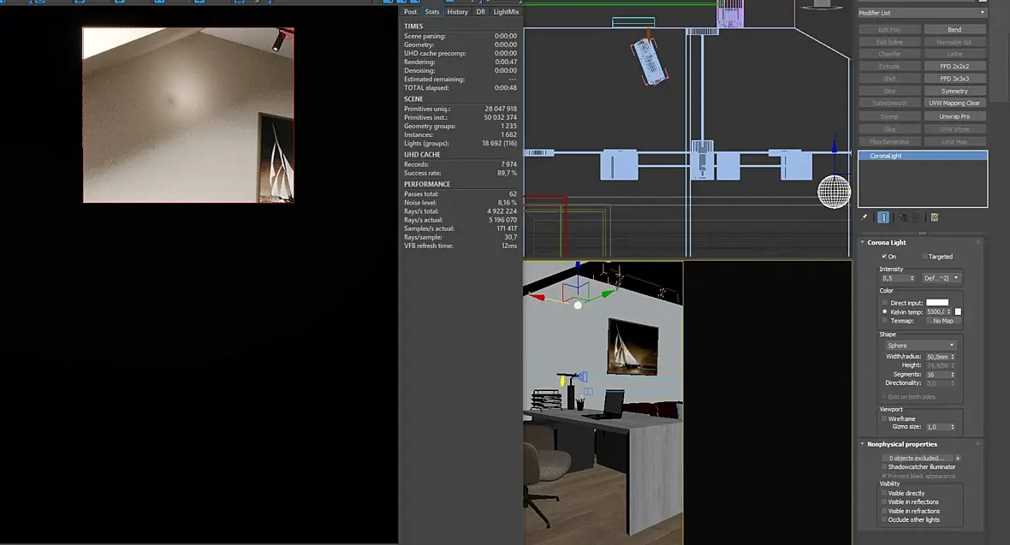Toggle the Visible in refractions checkbox
Image resolution: width=1010 pixels, height=545 pixels.
(x=884, y=512)
